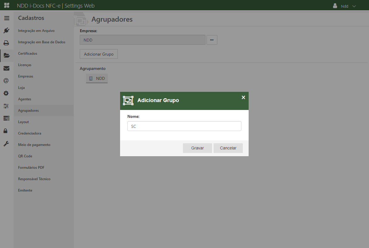Click the app grid icon in header
The height and width of the screenshot is (248, 369).
coord(6,6)
